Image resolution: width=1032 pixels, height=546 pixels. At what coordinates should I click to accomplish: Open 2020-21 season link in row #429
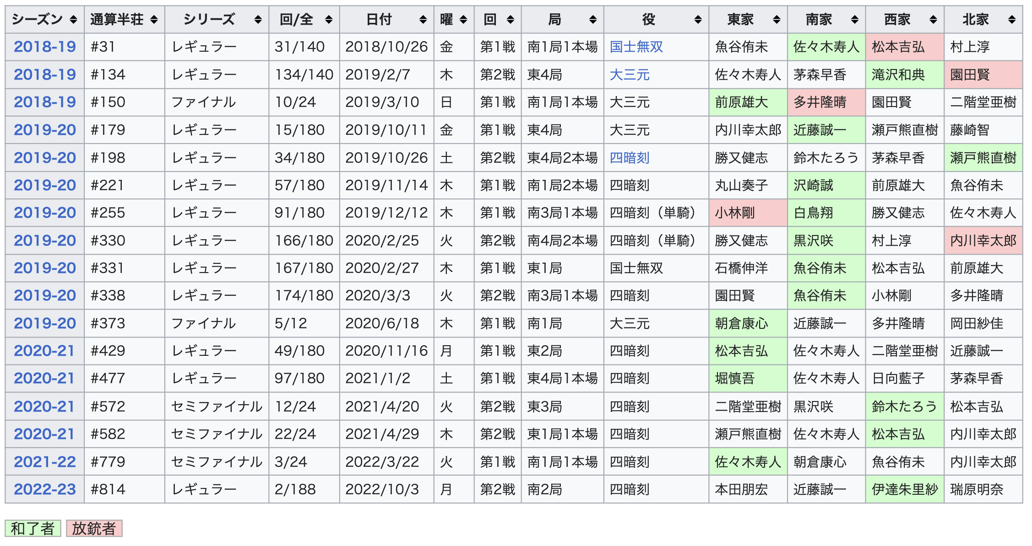[44, 351]
